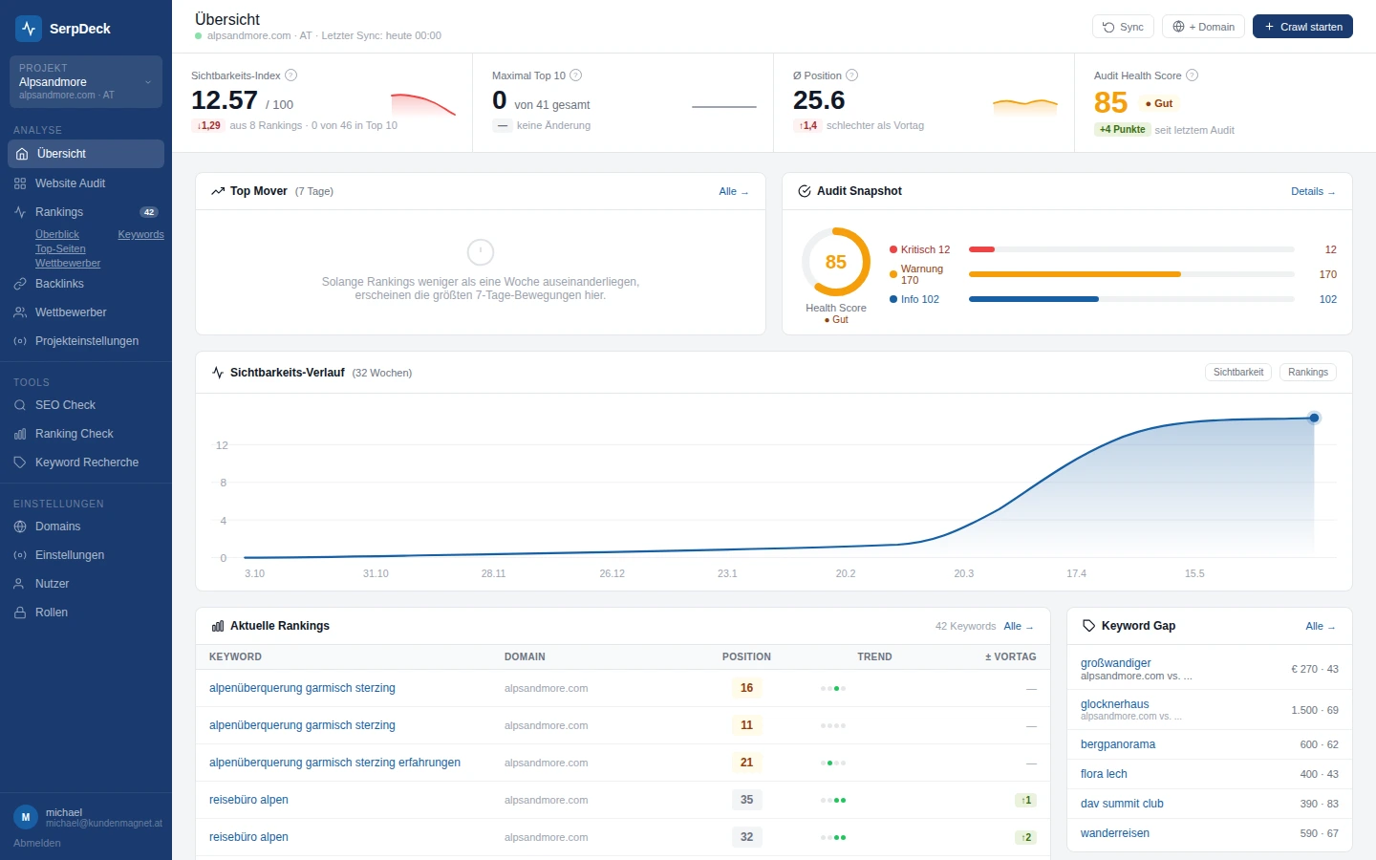Image resolution: width=1376 pixels, height=860 pixels.
Task: Open flora lech keyword gap entry
Action: click(x=1210, y=774)
